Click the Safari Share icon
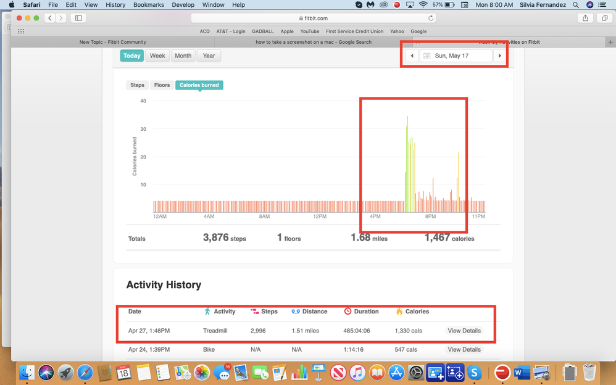 point(585,18)
